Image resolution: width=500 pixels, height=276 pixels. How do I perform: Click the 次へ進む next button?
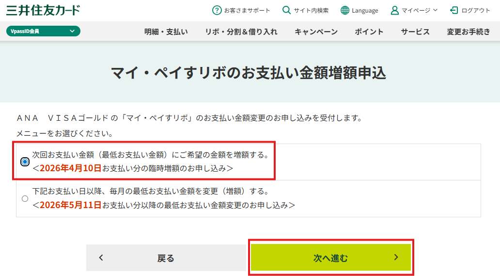tap(331, 258)
